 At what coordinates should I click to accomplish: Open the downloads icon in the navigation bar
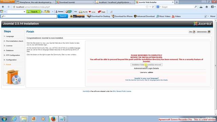coord(201,7)
